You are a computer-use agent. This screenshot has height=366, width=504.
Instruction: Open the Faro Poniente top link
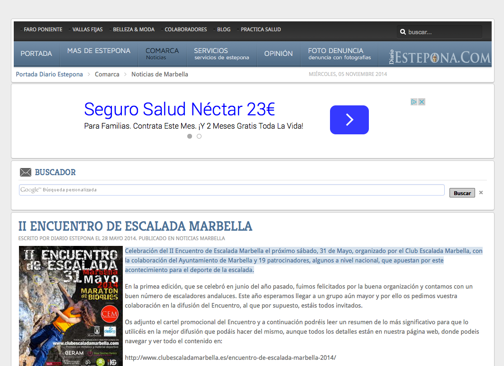[x=43, y=29]
